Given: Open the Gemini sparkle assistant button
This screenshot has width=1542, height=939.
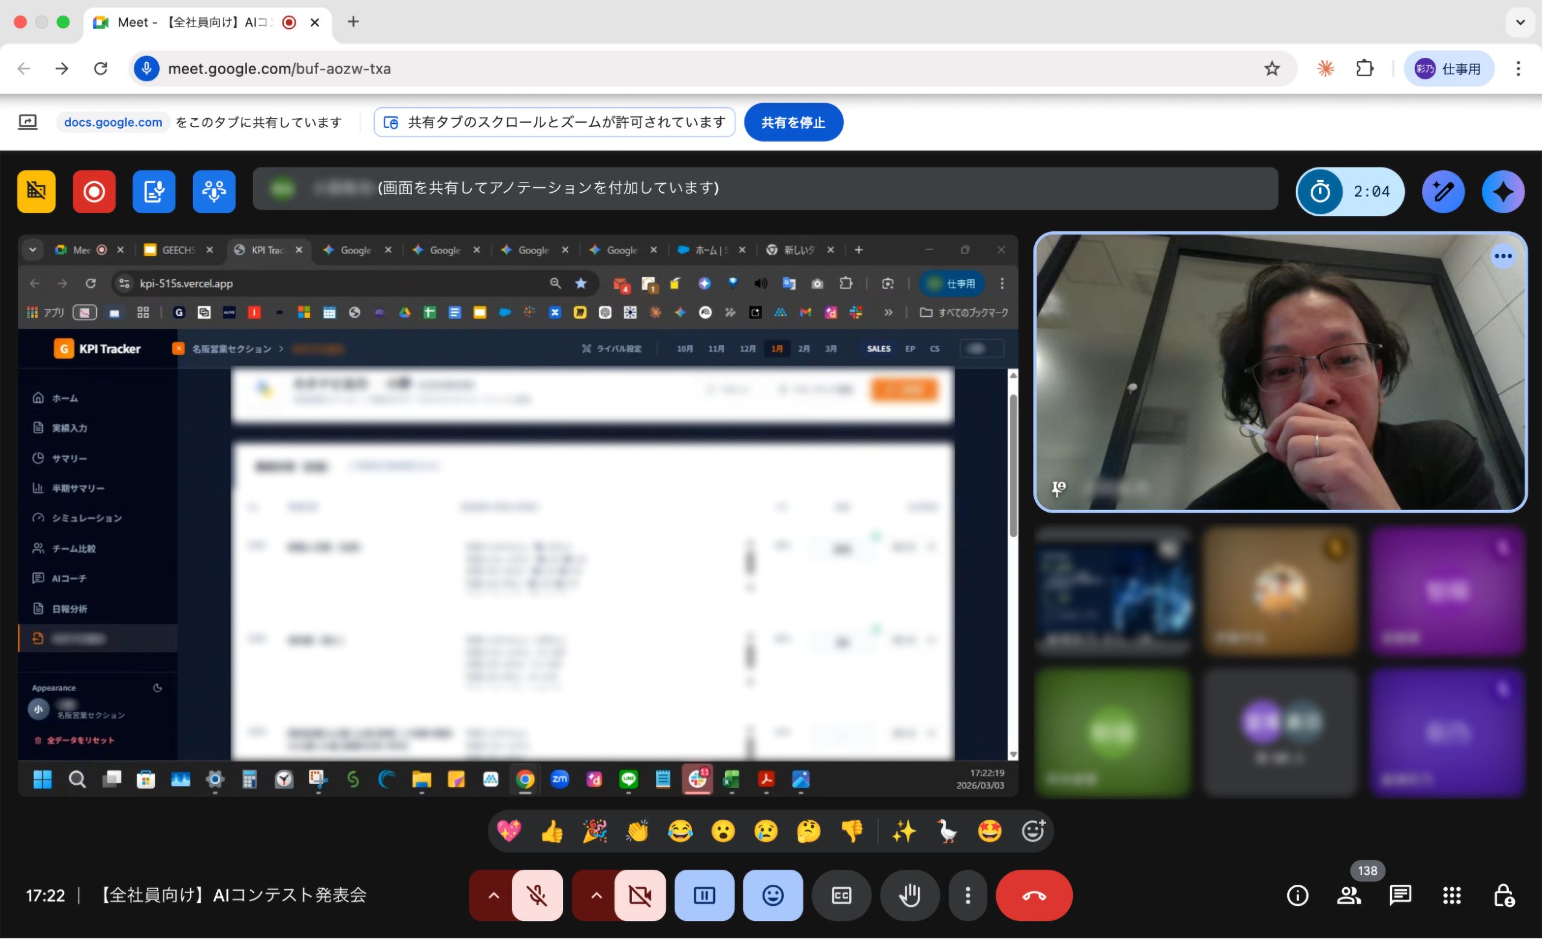Looking at the screenshot, I should point(1503,192).
